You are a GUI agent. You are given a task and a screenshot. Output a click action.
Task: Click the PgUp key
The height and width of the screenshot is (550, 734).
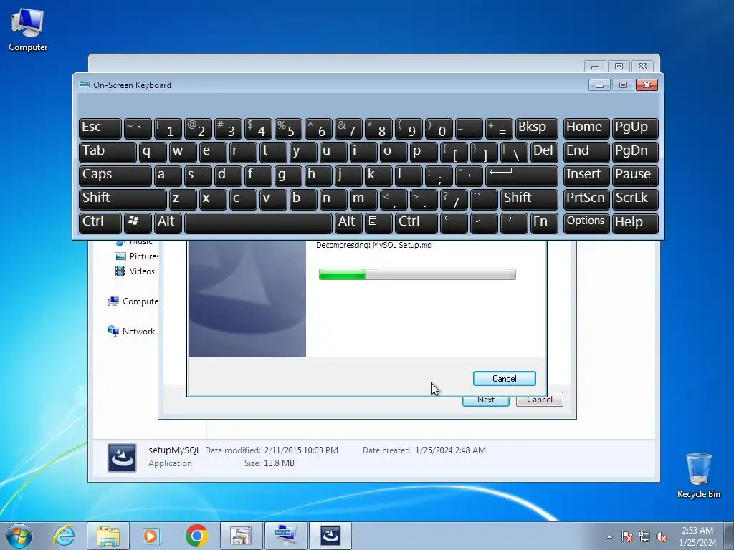(635, 128)
